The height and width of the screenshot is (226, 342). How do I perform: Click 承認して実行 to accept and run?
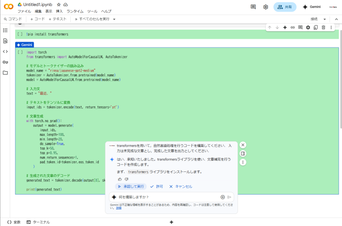point(131,187)
